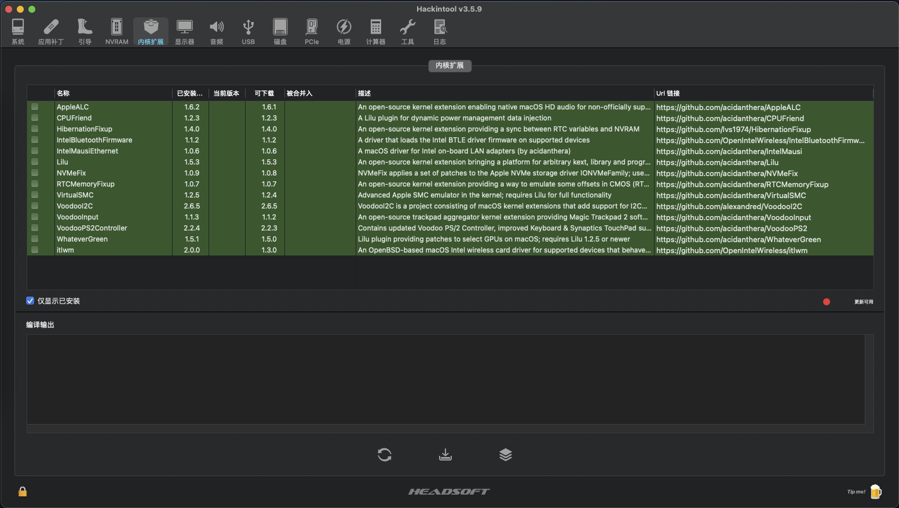Check the AppleALC row checkbox
The width and height of the screenshot is (899, 508).
pyautogui.click(x=35, y=107)
